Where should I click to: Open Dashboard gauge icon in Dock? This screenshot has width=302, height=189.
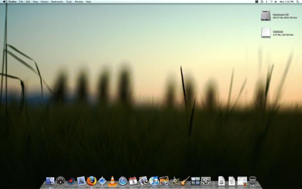[60, 180]
